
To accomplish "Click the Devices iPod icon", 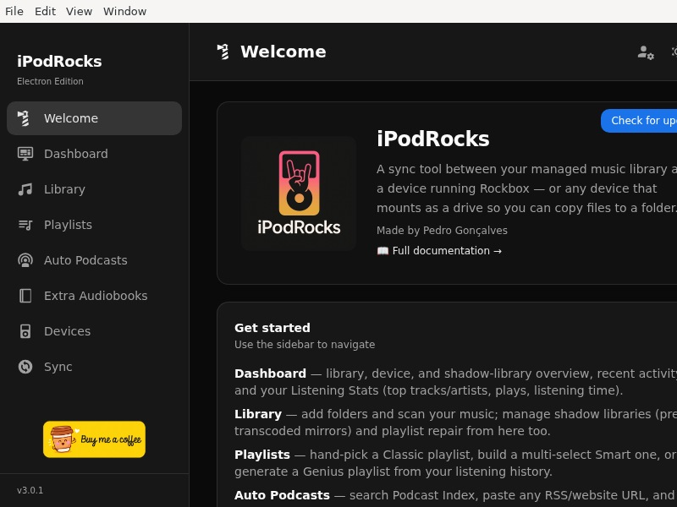I will pyautogui.click(x=25, y=331).
